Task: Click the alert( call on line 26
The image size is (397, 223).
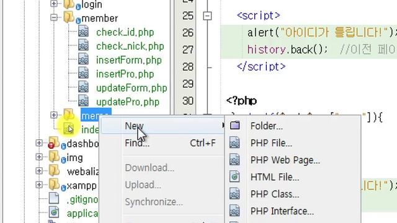Action: [x=263, y=33]
